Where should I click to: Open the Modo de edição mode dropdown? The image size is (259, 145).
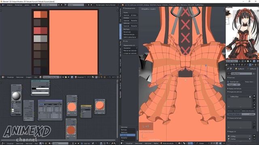(168, 143)
